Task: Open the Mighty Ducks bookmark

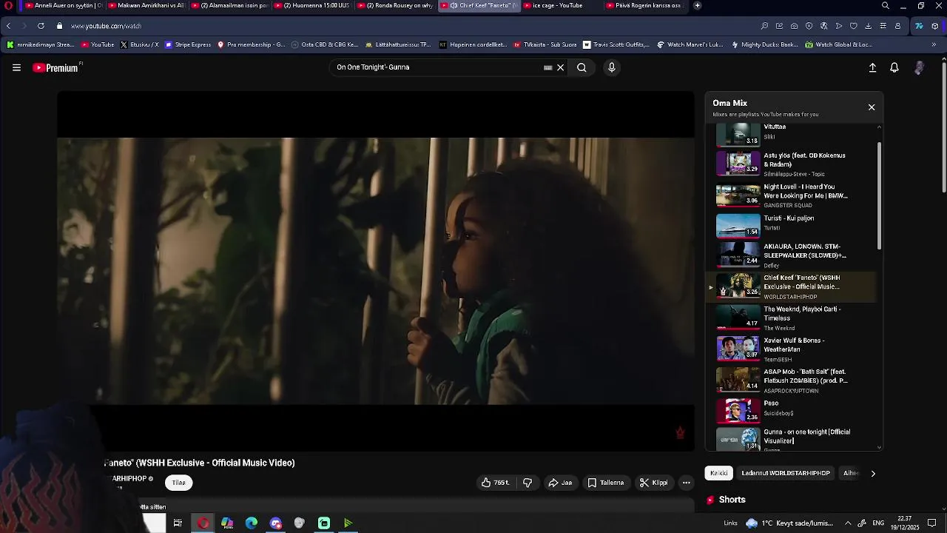Action: tap(764, 44)
